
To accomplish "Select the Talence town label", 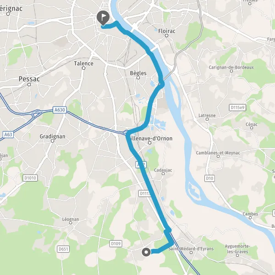I will coord(83,64).
